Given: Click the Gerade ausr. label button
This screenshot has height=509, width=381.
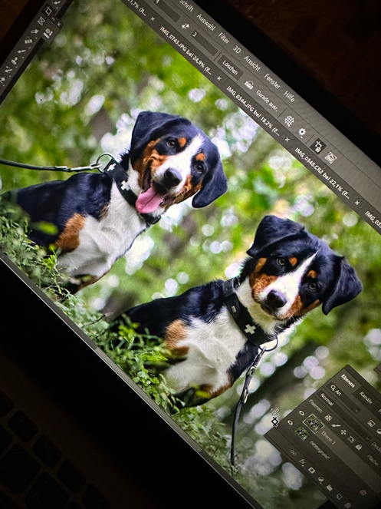Looking at the screenshot, I should click(267, 101).
